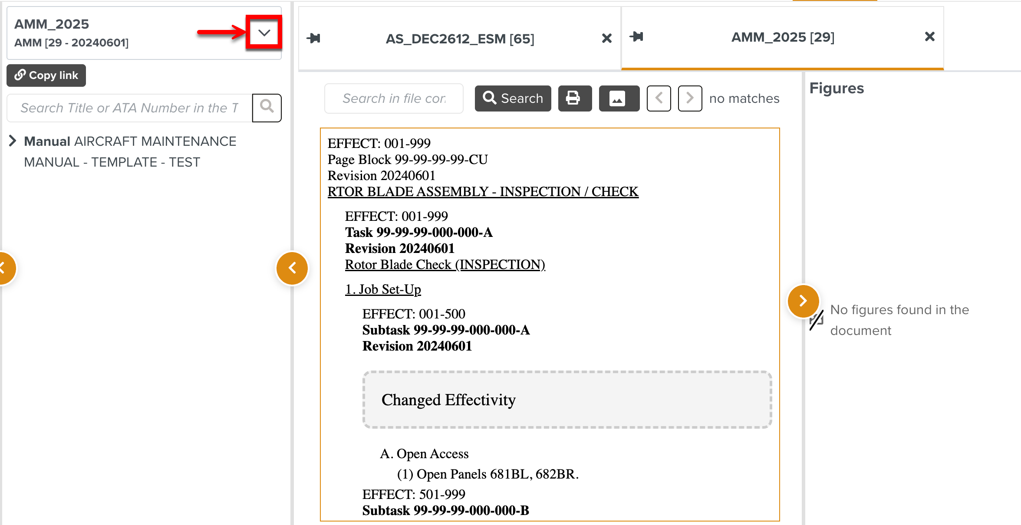The image size is (1021, 525).
Task: Click the magnifier icon in the TOC search
Action: tap(267, 108)
